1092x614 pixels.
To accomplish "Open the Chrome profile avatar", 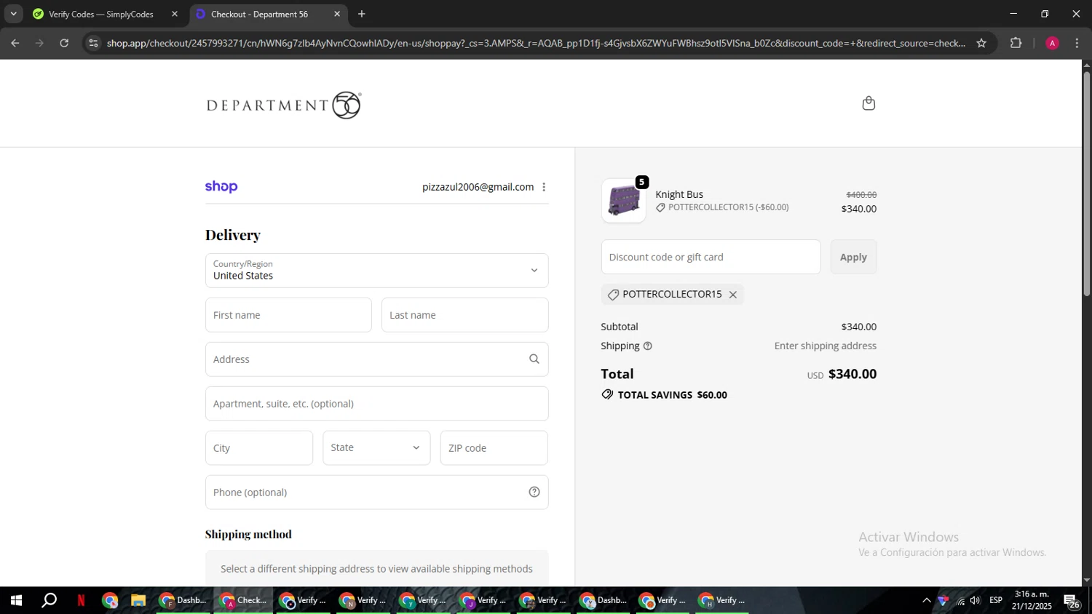I will (1052, 43).
